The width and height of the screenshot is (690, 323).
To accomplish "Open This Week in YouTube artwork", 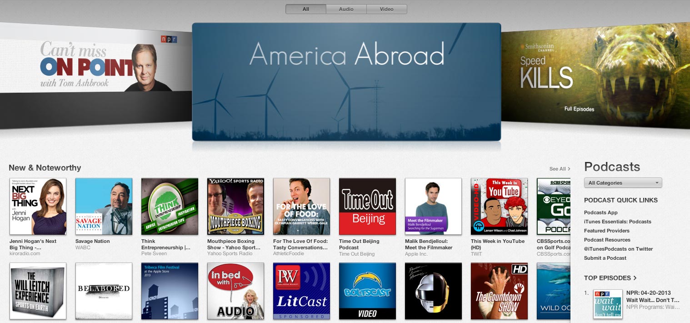I will point(499,207).
